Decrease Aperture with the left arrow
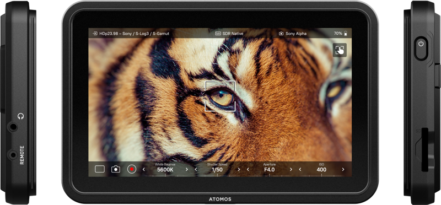Screen dimensions: 441x205 tap(248, 169)
